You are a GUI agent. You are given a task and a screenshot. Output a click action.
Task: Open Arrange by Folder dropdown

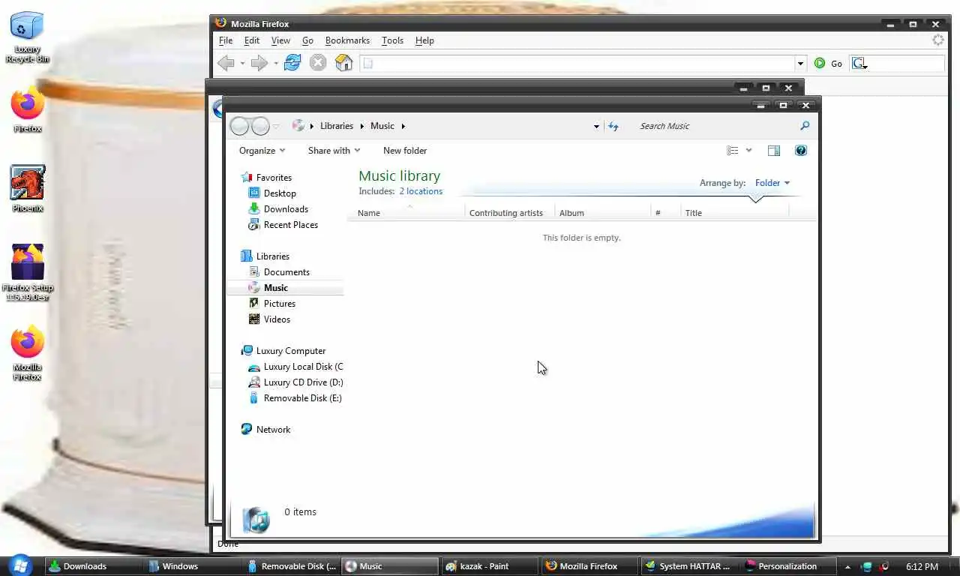point(772,183)
